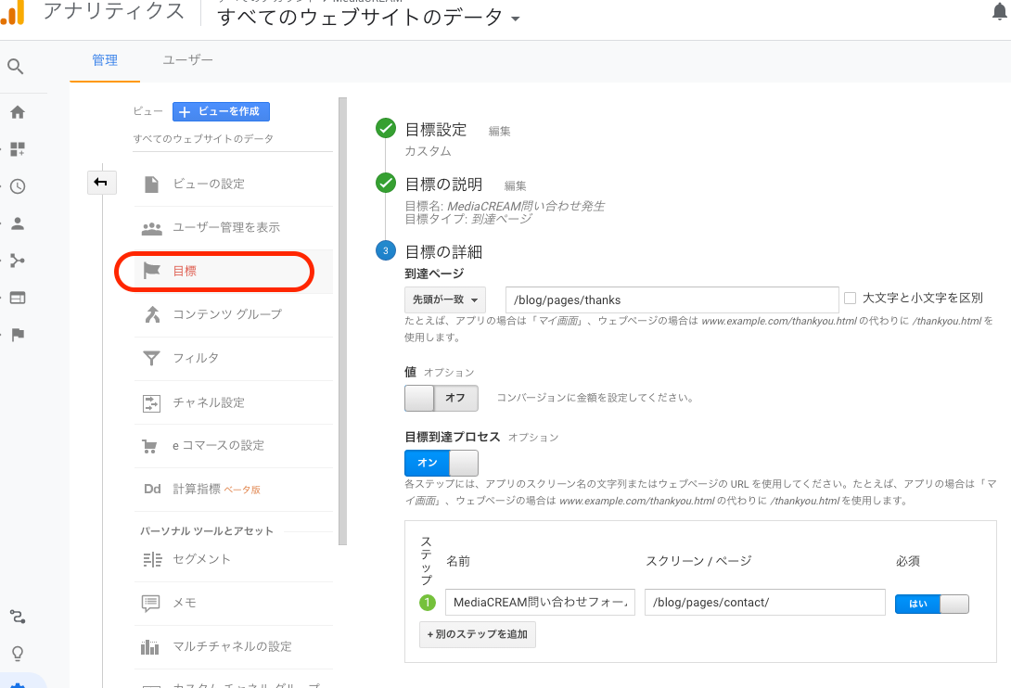Click the document icon beside ビューの設定
Image resolution: width=1011 pixels, height=688 pixels.
point(151,185)
